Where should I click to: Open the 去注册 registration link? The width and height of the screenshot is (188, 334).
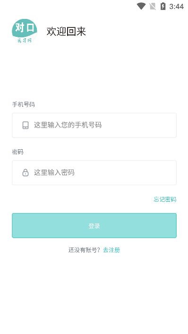tap(111, 250)
